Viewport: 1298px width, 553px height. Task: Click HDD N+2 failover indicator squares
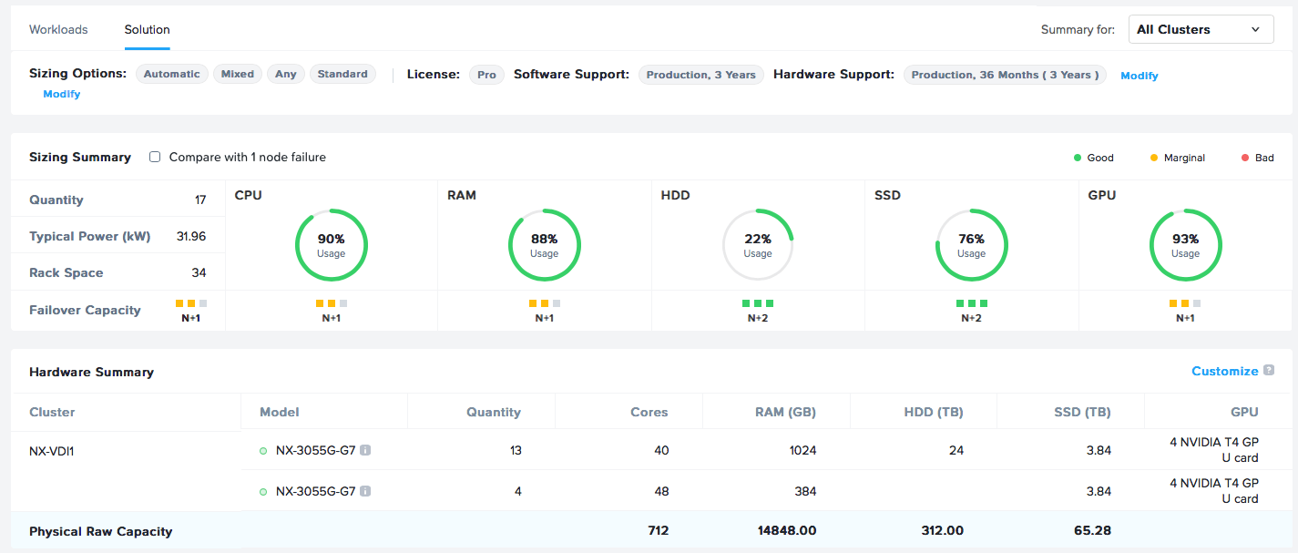[758, 303]
